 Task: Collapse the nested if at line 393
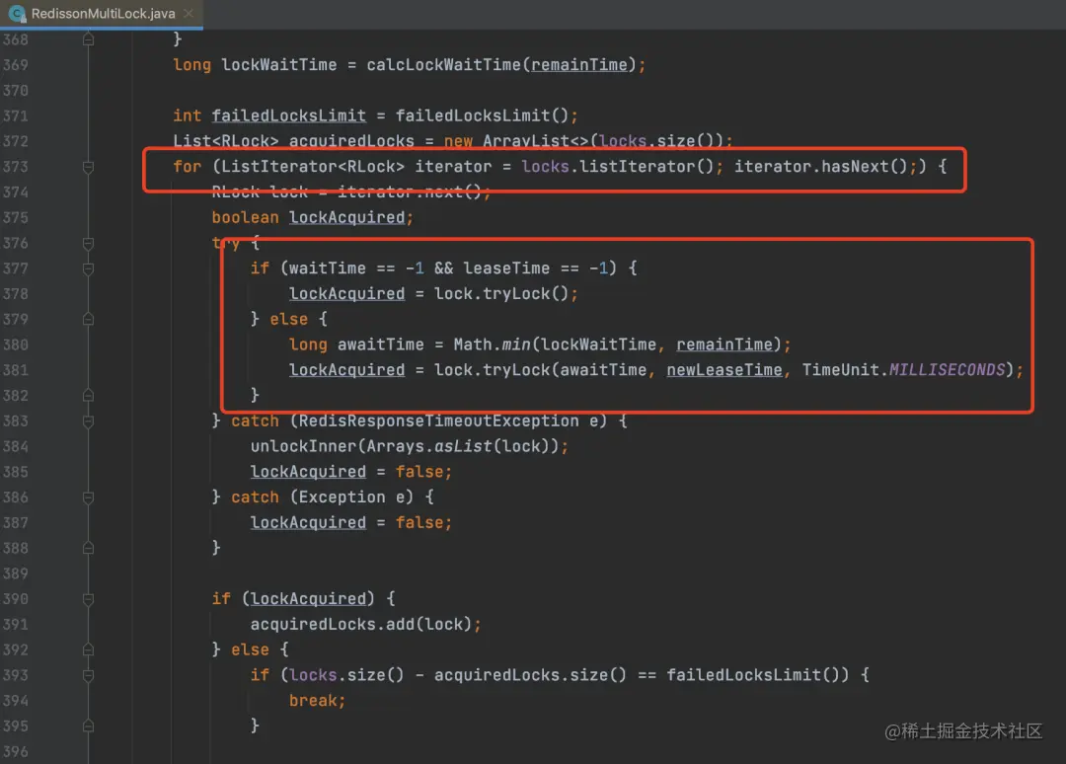(x=89, y=675)
